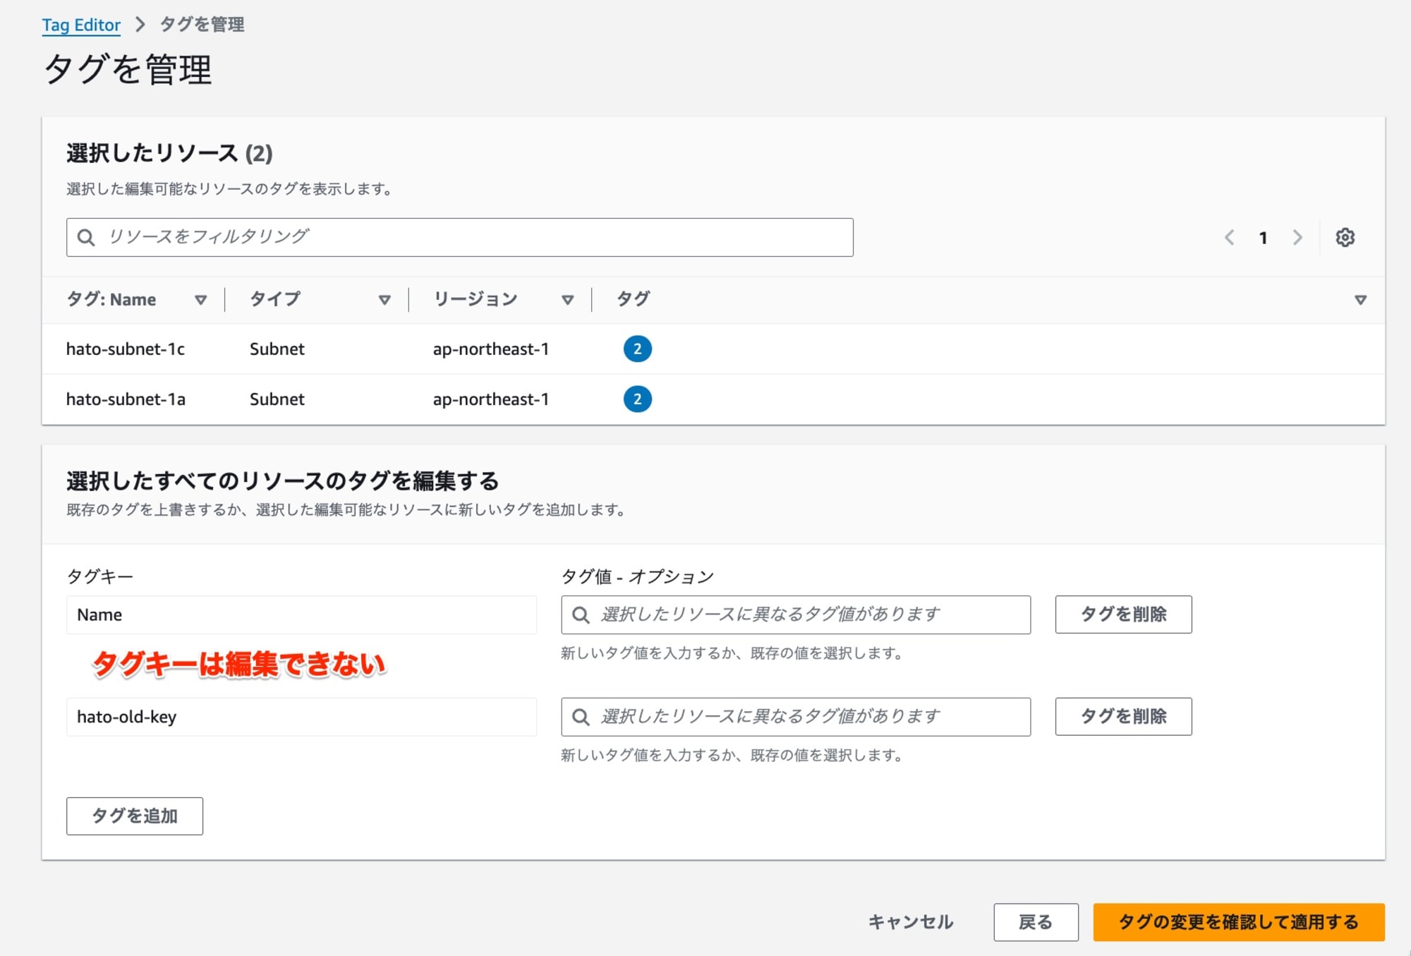Image resolution: width=1411 pixels, height=956 pixels.
Task: Click the 選択したリソース (2) heading
Action: click(x=169, y=153)
